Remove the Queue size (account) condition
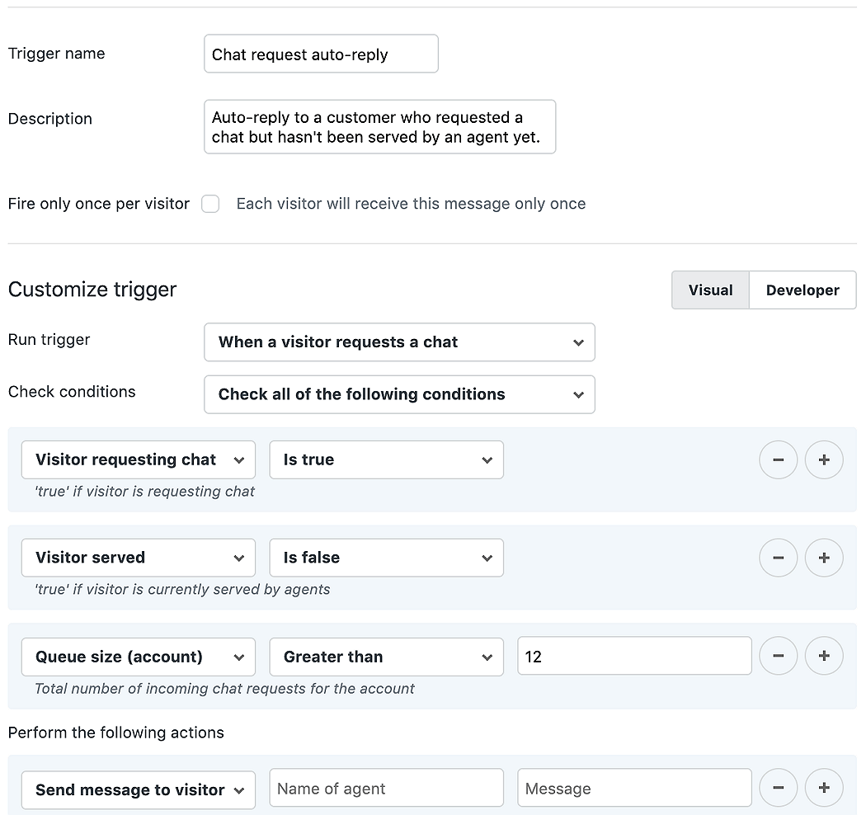Screen dimensions: 866x815 (778, 656)
